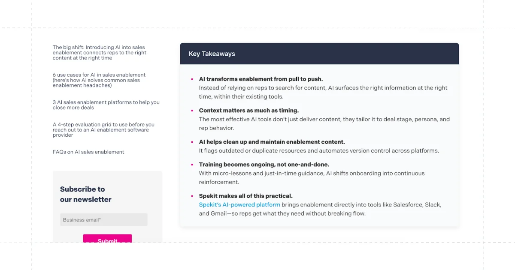Focus the Business email input field
The image size is (515, 270).
[x=104, y=220]
